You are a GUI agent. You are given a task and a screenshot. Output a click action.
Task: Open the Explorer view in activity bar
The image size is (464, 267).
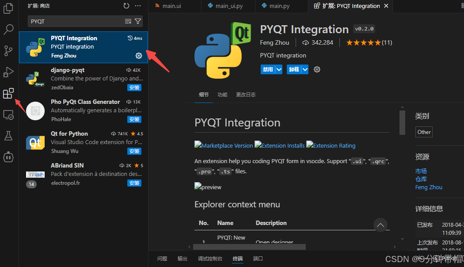pos(8,8)
